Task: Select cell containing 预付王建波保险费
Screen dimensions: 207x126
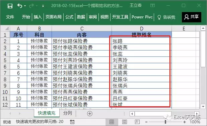Action: (x=82, y=67)
